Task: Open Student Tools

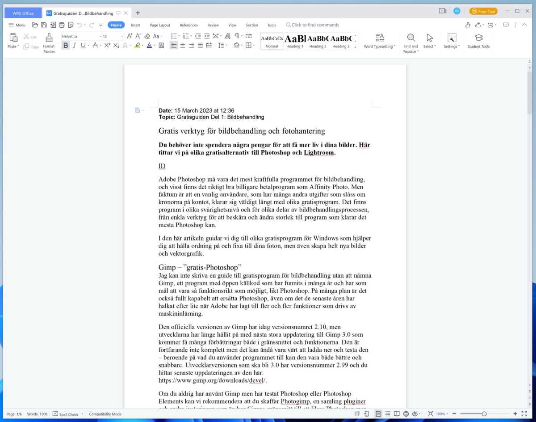Action: point(478,41)
